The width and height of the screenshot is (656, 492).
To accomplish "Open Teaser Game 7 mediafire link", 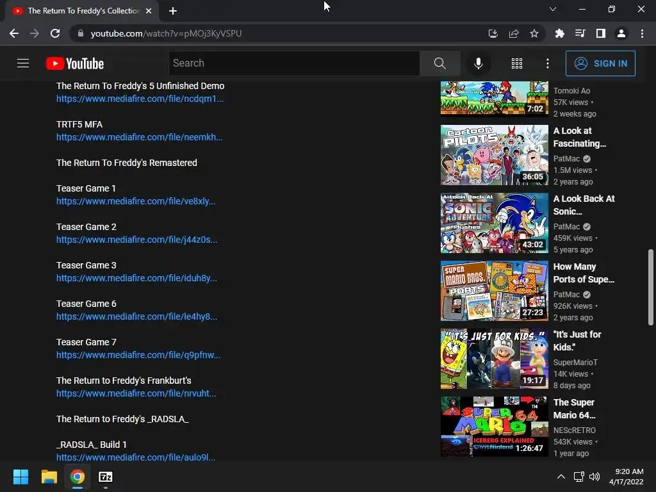I will coord(138,355).
